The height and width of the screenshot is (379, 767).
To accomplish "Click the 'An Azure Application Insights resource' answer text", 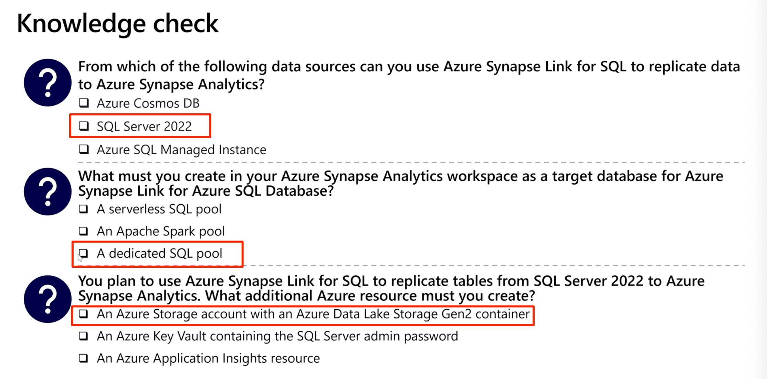I will [x=208, y=358].
